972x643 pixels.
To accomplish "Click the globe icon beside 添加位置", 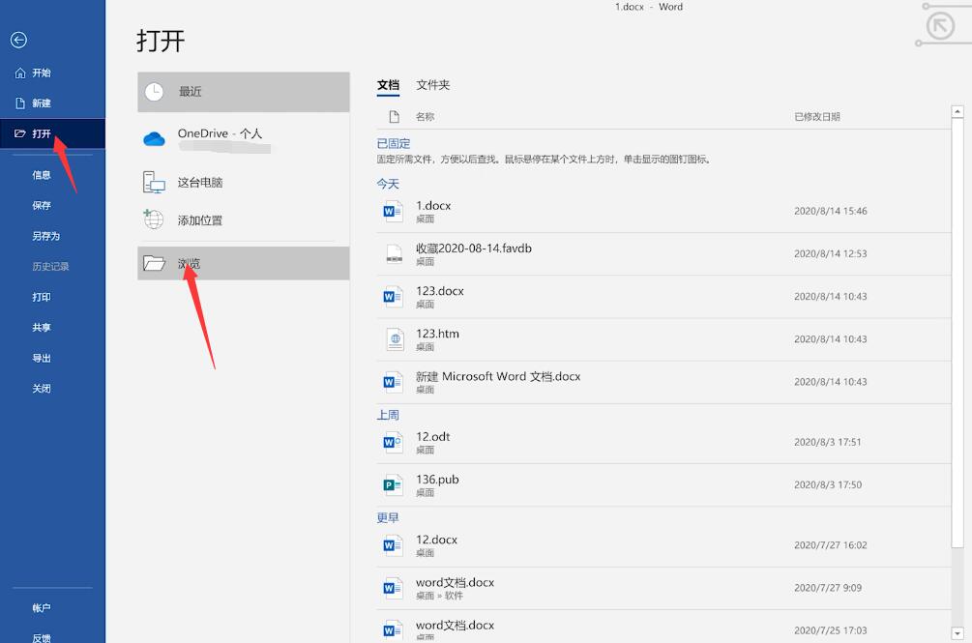I will [x=153, y=219].
